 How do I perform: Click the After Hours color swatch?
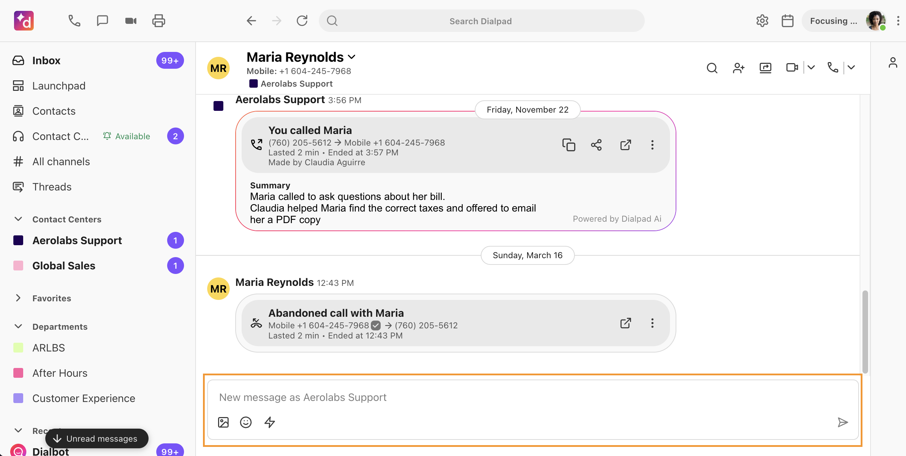pyautogui.click(x=18, y=373)
